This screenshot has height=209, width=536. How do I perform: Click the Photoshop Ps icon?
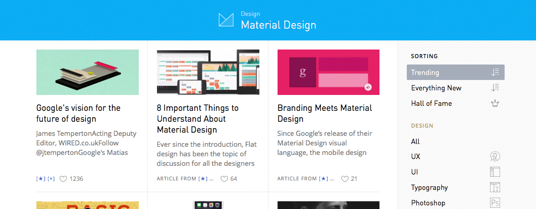point(495,203)
